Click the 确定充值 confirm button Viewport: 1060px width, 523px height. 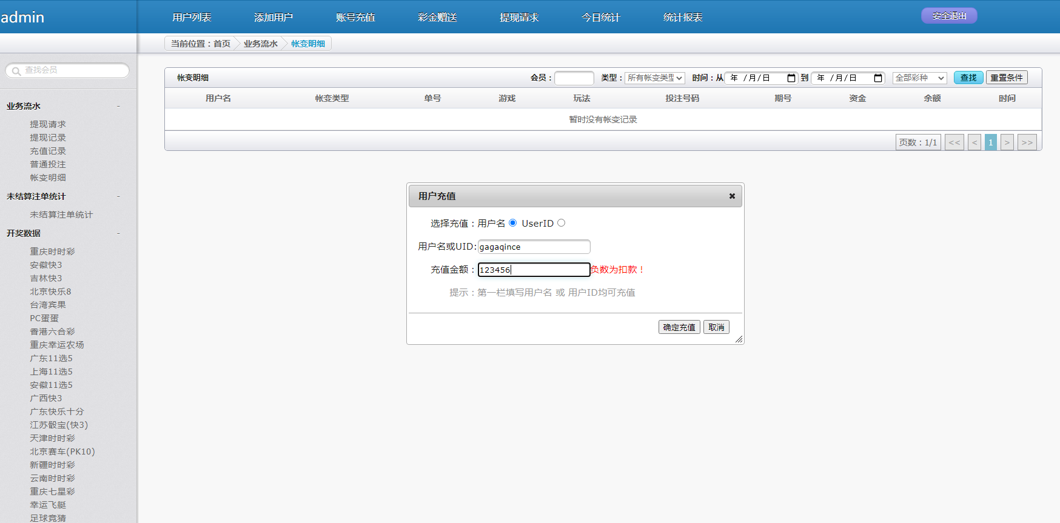pyautogui.click(x=679, y=327)
